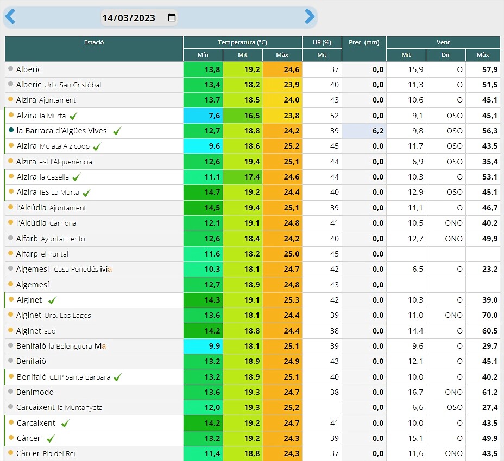Select the 23,9 max temperature cell
The height and width of the screenshot is (461, 504).
point(282,85)
